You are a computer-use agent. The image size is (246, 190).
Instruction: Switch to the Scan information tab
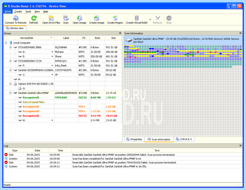159,139
